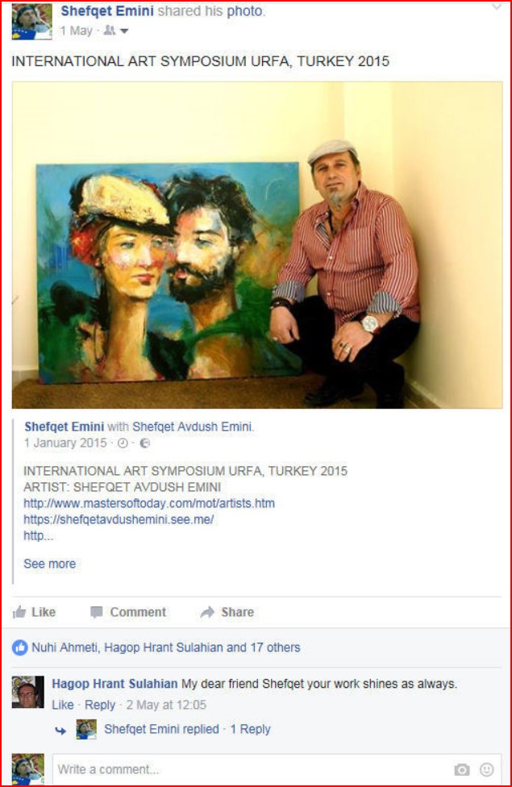
Task: Open the mastersoftoday.com artists link
Action: [x=149, y=503]
